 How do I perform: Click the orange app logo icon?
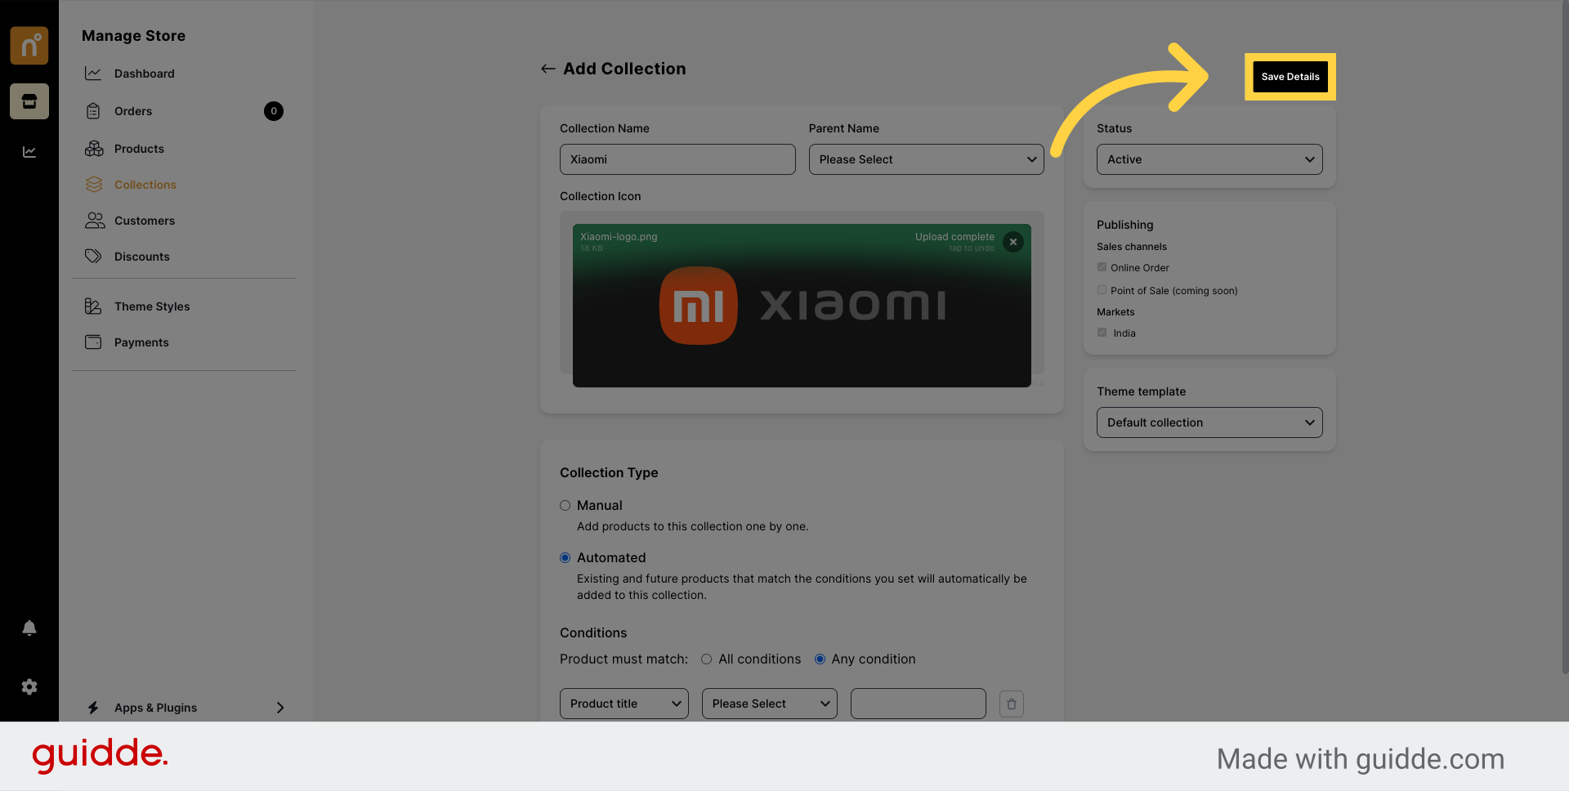point(29,46)
